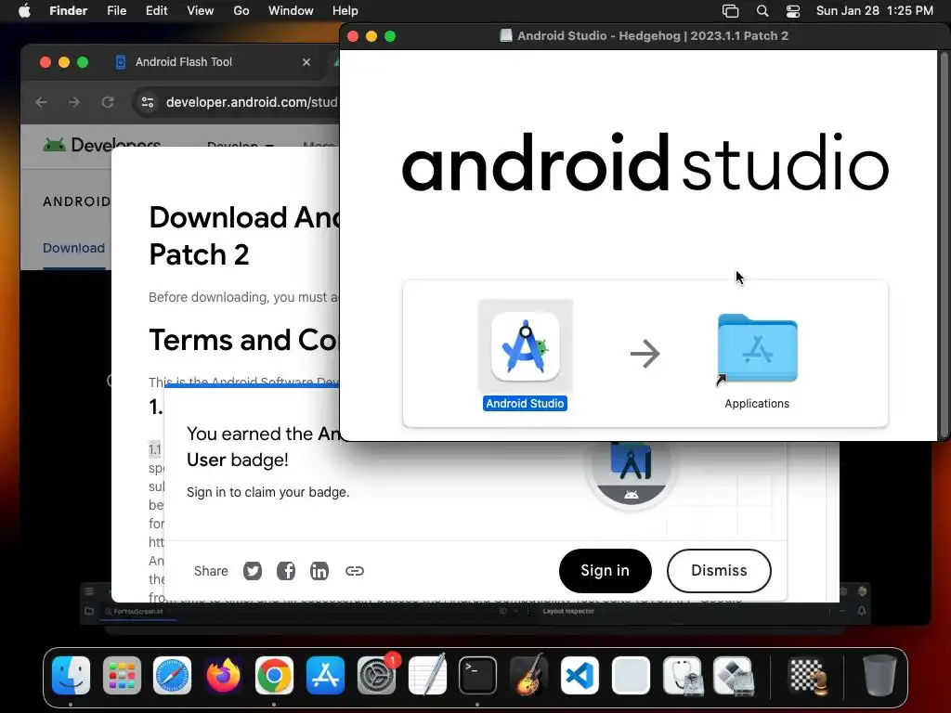The width and height of the screenshot is (951, 713).
Task: Share badge on Facebook
Action: [x=286, y=571]
